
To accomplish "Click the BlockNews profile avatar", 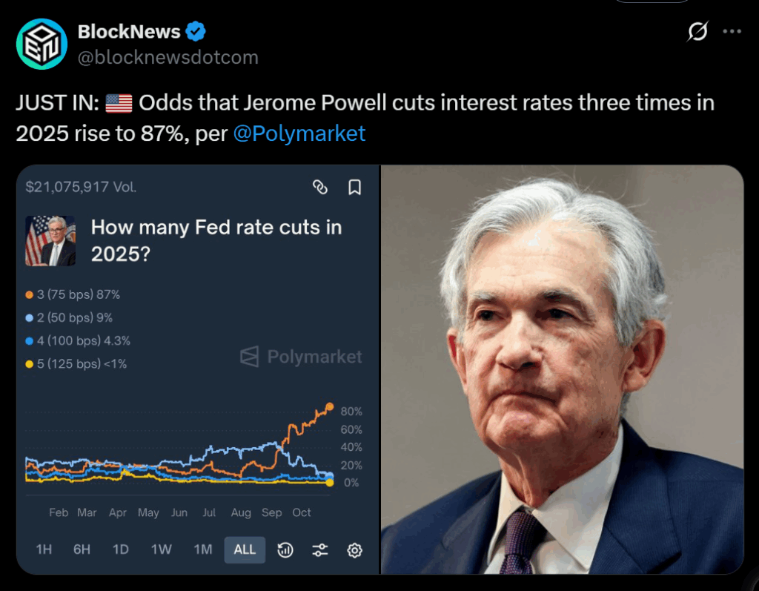I will click(x=42, y=44).
